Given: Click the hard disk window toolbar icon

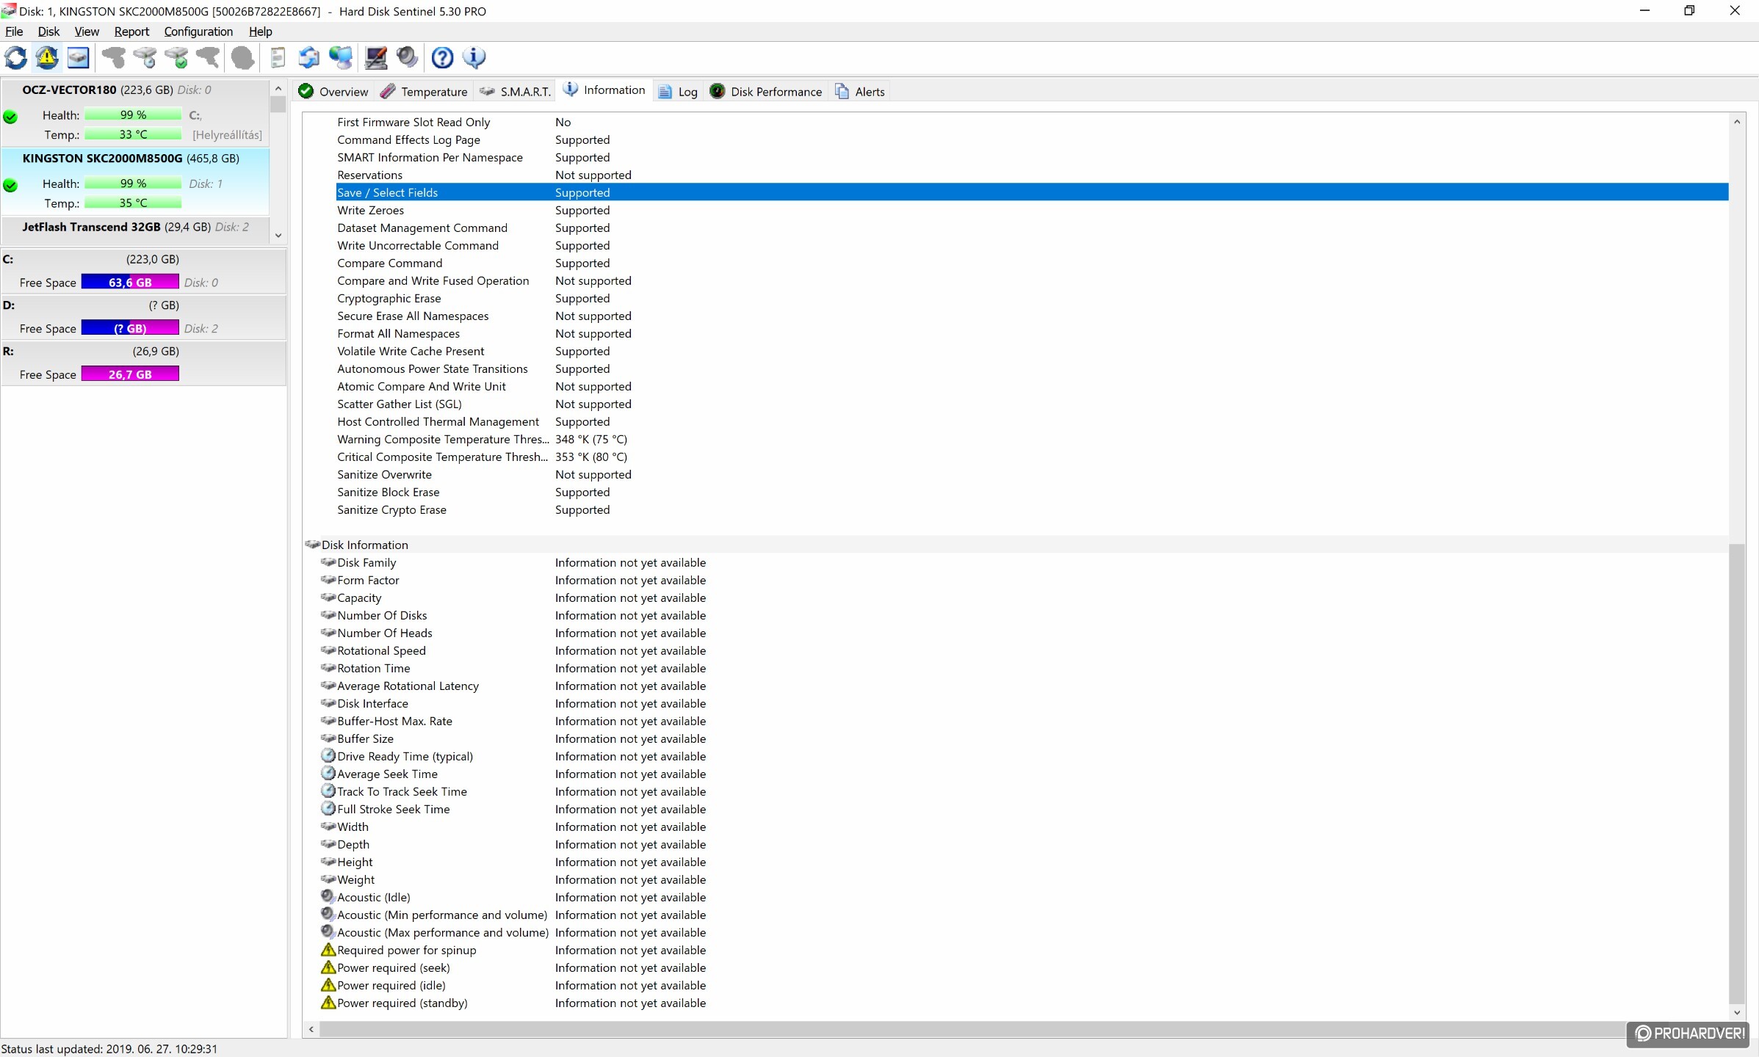Looking at the screenshot, I should (78, 57).
